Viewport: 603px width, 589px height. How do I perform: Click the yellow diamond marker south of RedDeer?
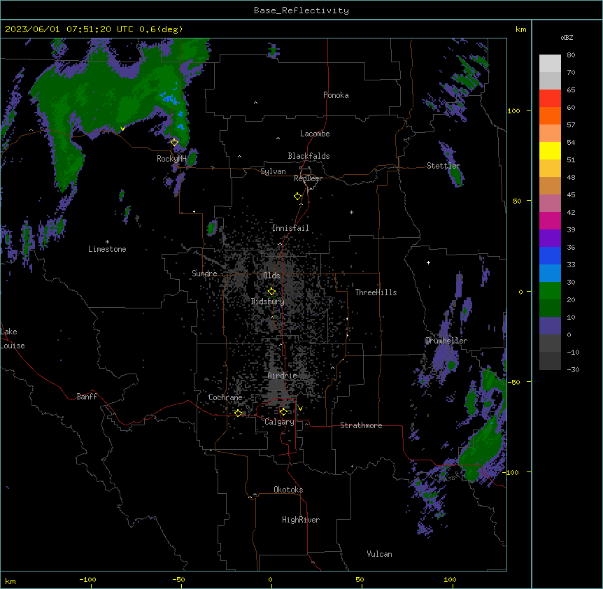298,197
